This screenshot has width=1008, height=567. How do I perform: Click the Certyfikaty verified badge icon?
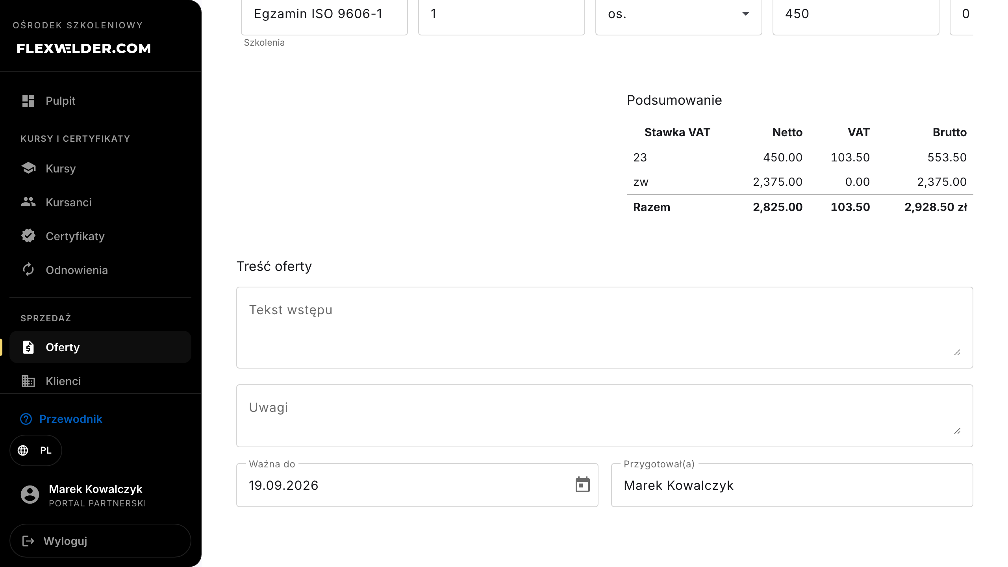point(28,236)
